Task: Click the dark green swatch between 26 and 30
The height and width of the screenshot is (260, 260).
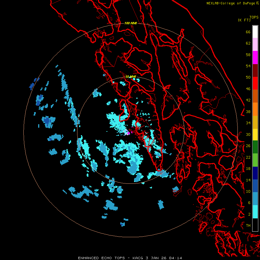Action: click(x=255, y=147)
